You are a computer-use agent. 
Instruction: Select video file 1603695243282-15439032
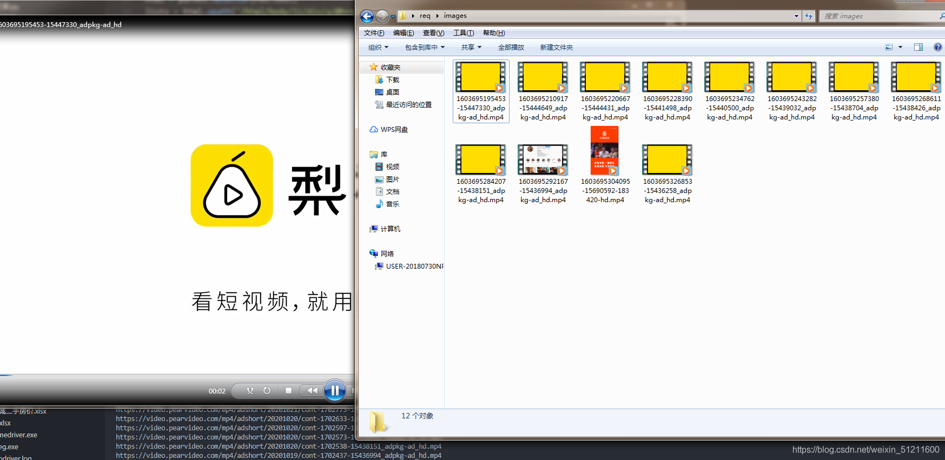click(792, 91)
